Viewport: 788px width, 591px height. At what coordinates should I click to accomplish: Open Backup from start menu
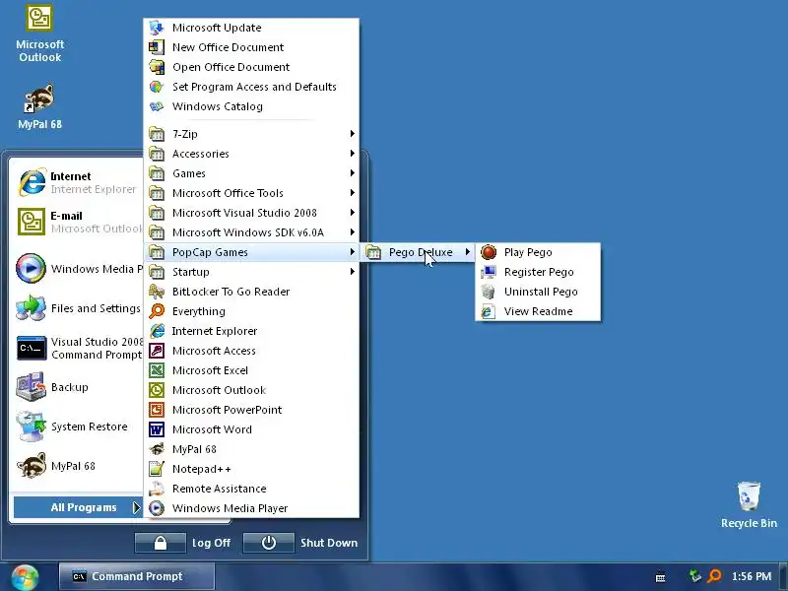tap(78, 387)
